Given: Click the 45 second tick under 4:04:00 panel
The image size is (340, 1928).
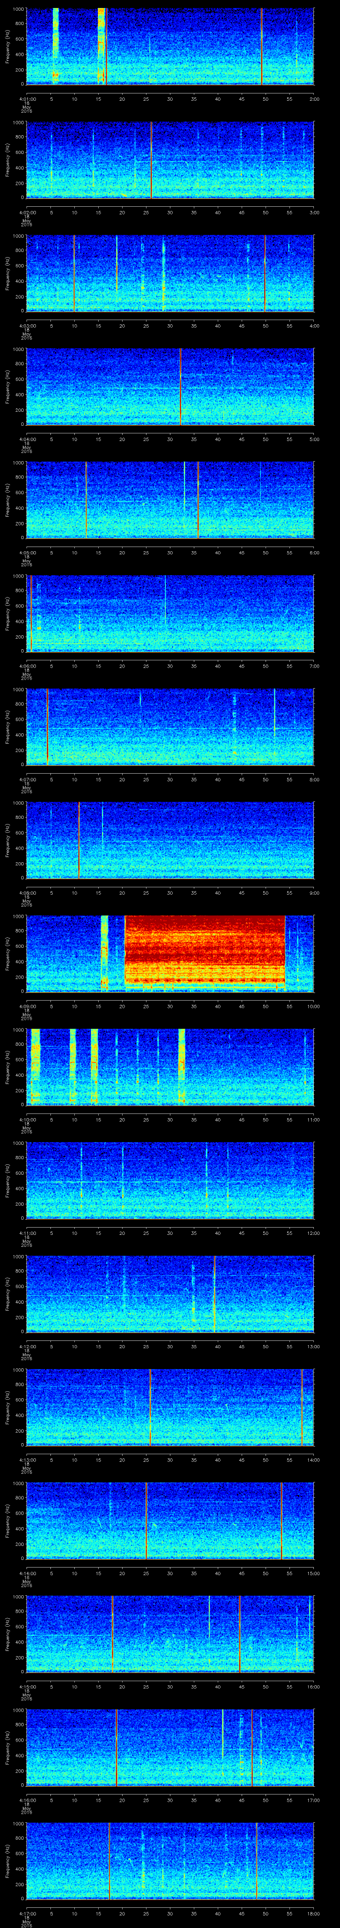Looking at the screenshot, I should 241,439.
